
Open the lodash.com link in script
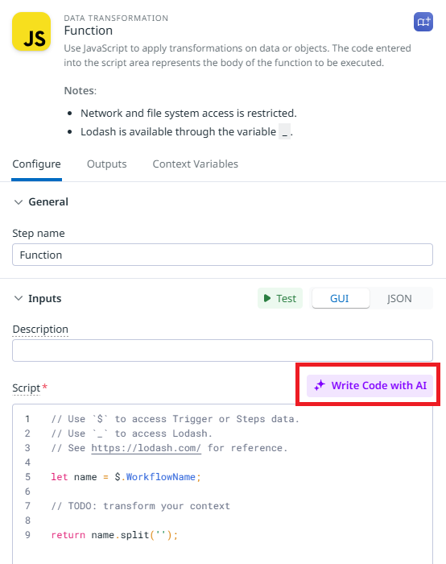[x=146, y=448]
